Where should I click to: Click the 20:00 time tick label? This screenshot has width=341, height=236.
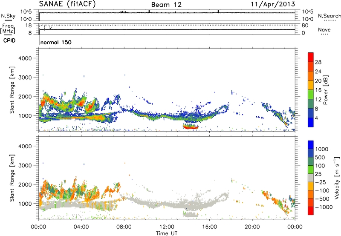tap(252, 227)
